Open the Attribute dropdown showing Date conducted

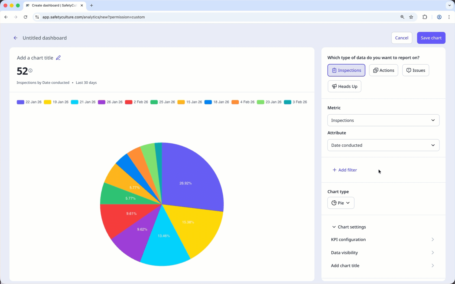click(x=383, y=145)
